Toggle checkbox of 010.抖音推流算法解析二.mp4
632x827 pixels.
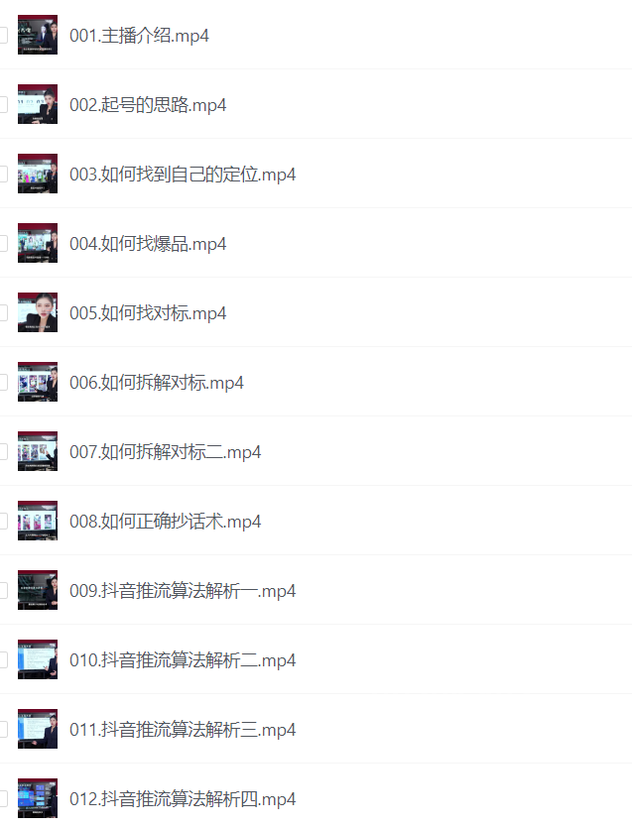click(3, 659)
